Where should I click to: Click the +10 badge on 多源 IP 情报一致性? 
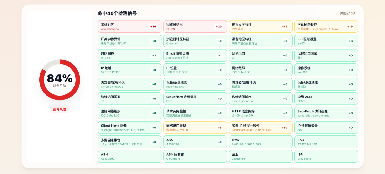[284, 128]
